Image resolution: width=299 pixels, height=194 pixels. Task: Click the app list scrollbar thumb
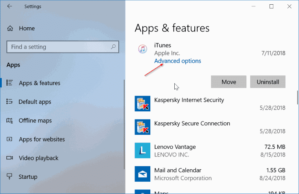click(297, 98)
